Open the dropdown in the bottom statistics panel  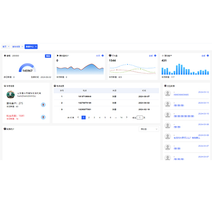coord(148,129)
